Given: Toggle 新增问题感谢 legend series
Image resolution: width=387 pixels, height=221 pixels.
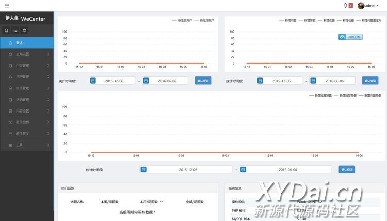Looking at the screenshot, I should 370,96.
